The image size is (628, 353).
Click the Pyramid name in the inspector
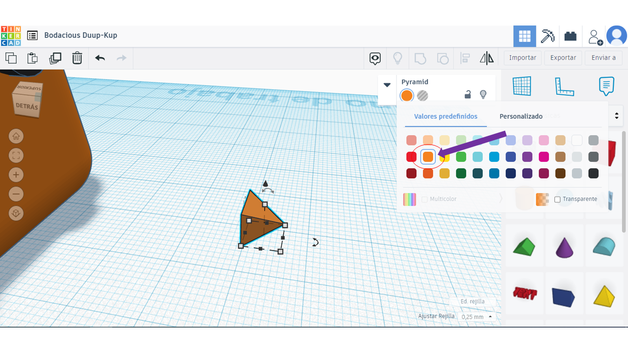click(415, 82)
